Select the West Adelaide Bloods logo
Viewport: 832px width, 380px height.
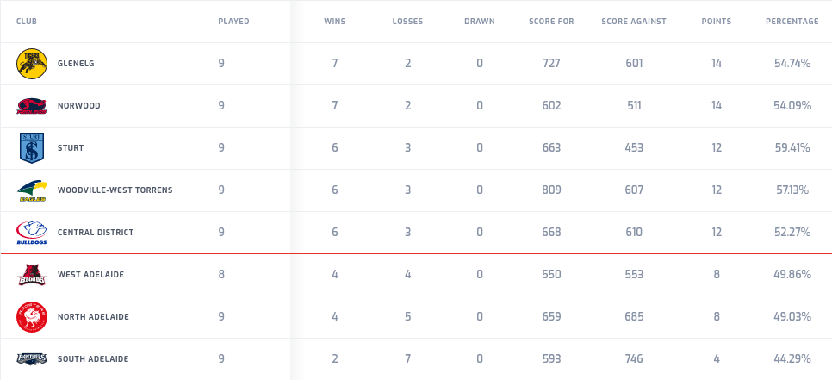pos(31,274)
